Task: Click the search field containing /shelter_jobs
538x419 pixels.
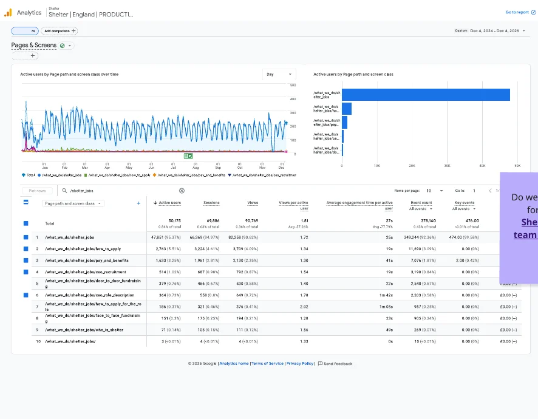Action: click(x=123, y=191)
